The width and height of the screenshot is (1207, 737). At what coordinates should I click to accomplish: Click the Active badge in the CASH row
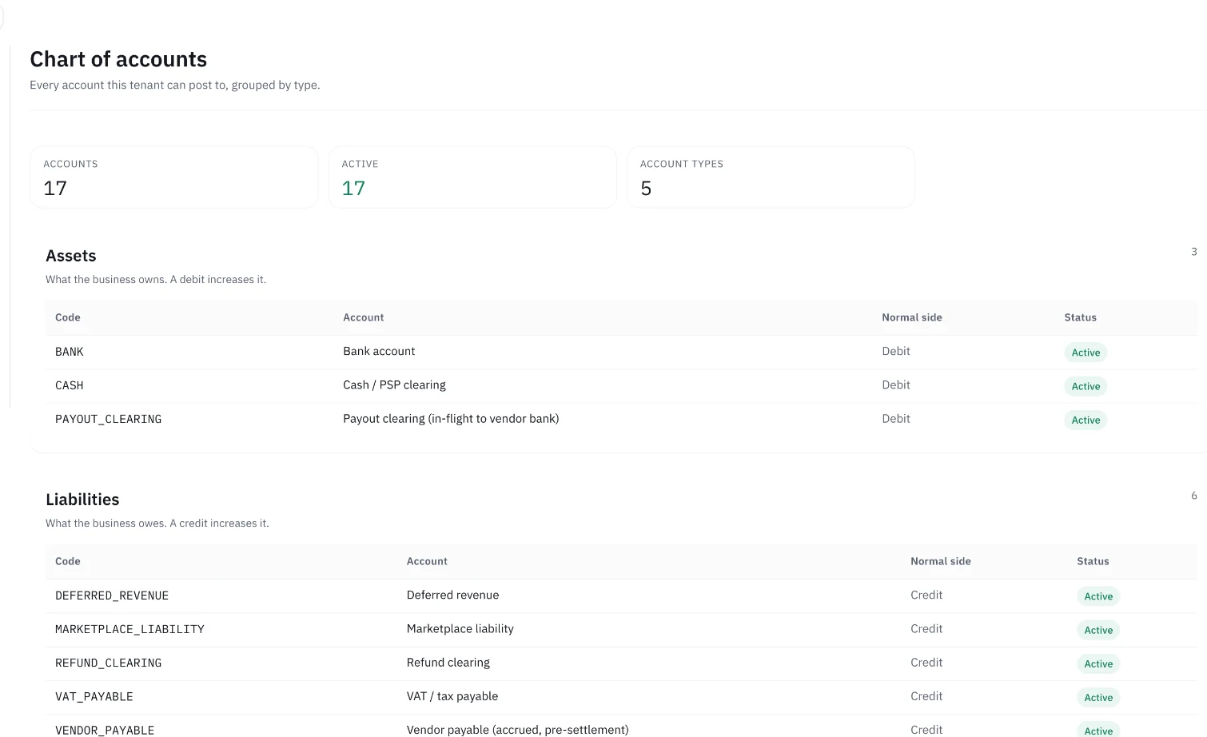click(1086, 386)
